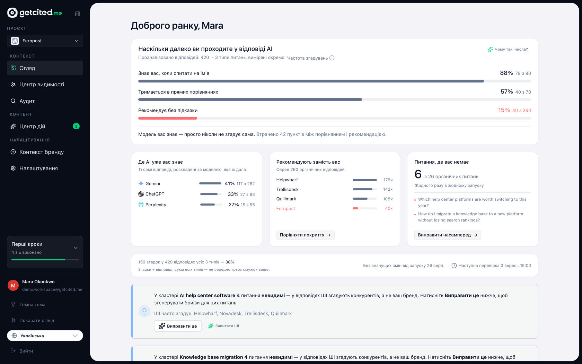Screen dimensions: 582x364
Task: Click the green badge 3 on Центр дій
Action: (76, 126)
